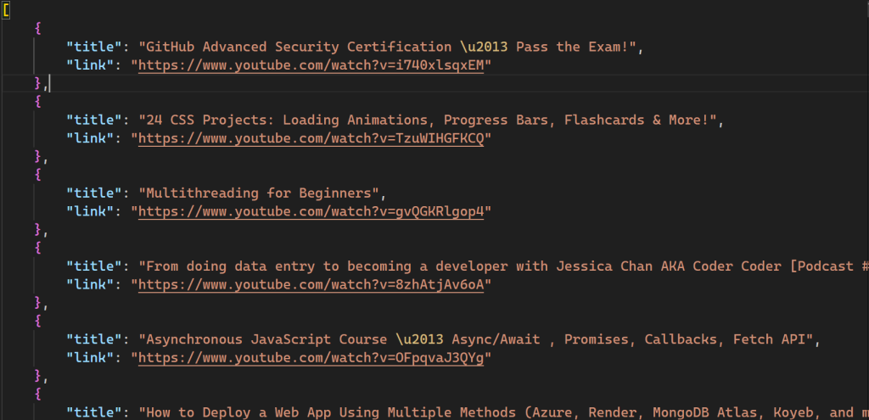This screenshot has width=869, height=420.
Task: Click the closing brace after the GitHub entry
Action: [x=38, y=84]
